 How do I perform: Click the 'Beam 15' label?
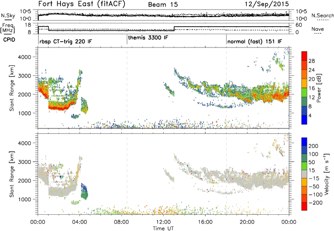pos(163,5)
